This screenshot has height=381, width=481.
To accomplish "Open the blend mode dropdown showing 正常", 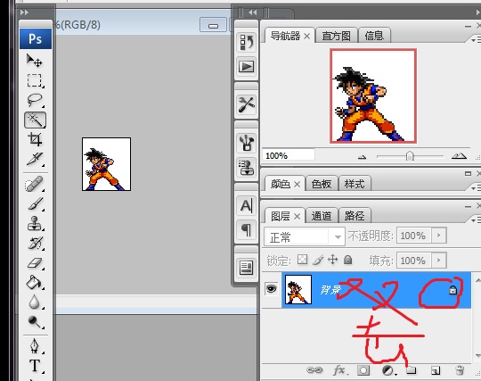I will click(x=305, y=236).
